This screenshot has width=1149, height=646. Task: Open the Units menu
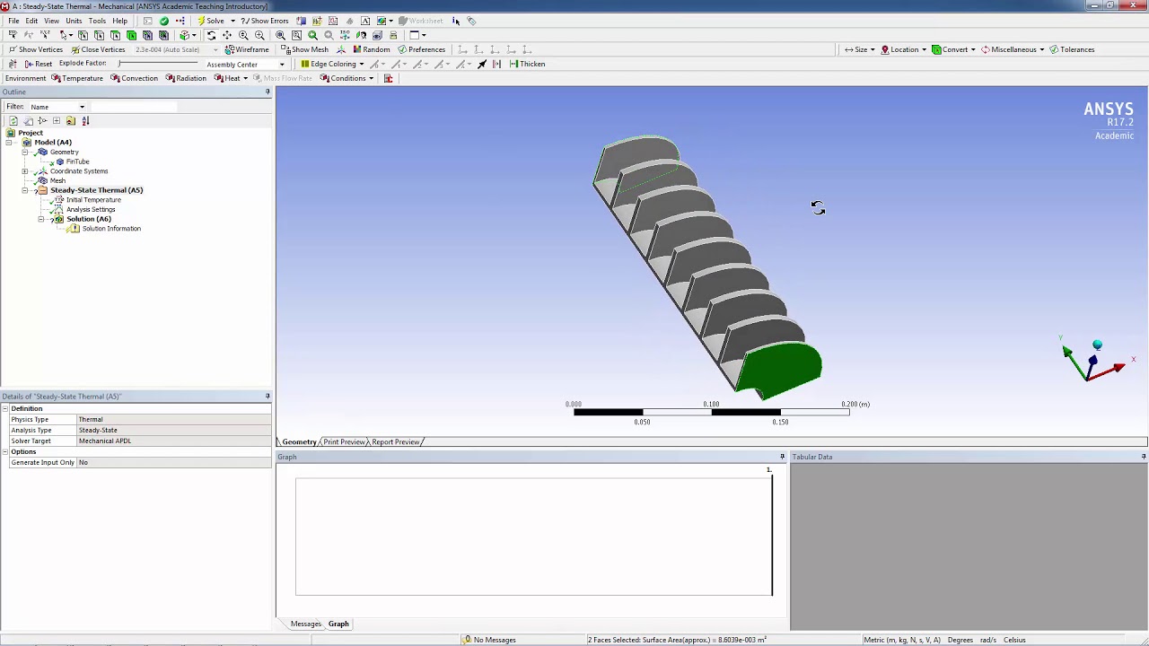coord(74,21)
